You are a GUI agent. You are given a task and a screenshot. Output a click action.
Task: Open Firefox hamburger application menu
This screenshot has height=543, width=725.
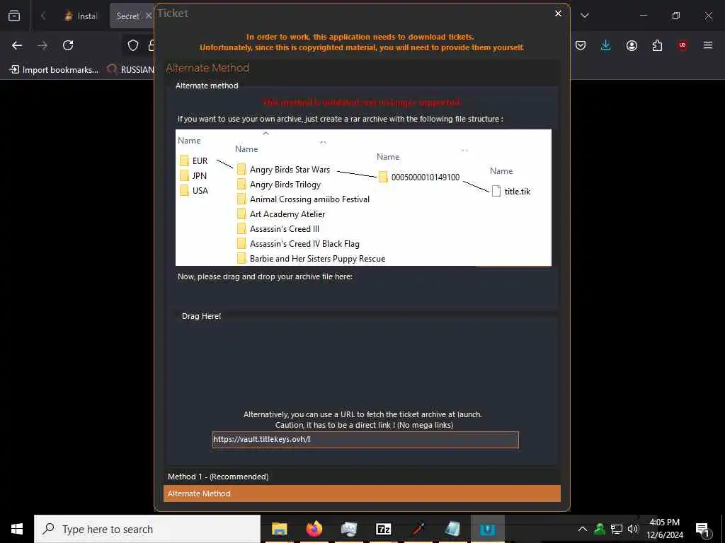click(x=708, y=45)
